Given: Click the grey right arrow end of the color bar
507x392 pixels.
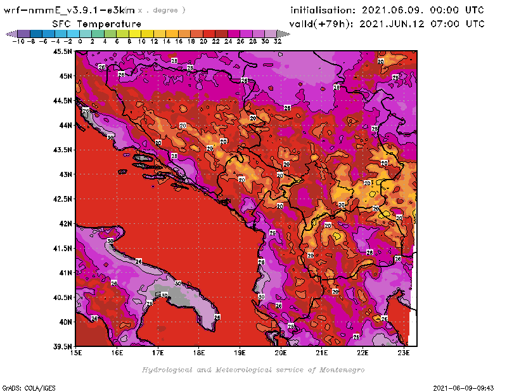Looking at the screenshot, I should [x=283, y=34].
